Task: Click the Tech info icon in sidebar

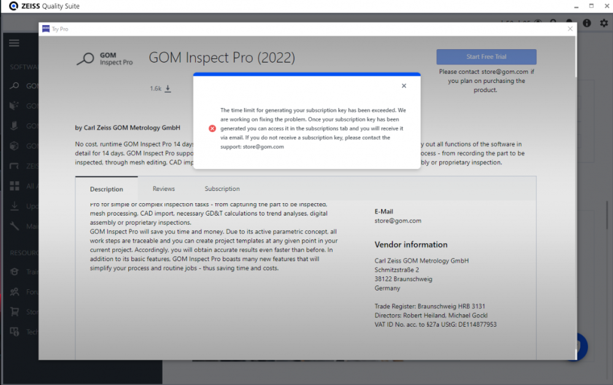Action: click(15, 332)
